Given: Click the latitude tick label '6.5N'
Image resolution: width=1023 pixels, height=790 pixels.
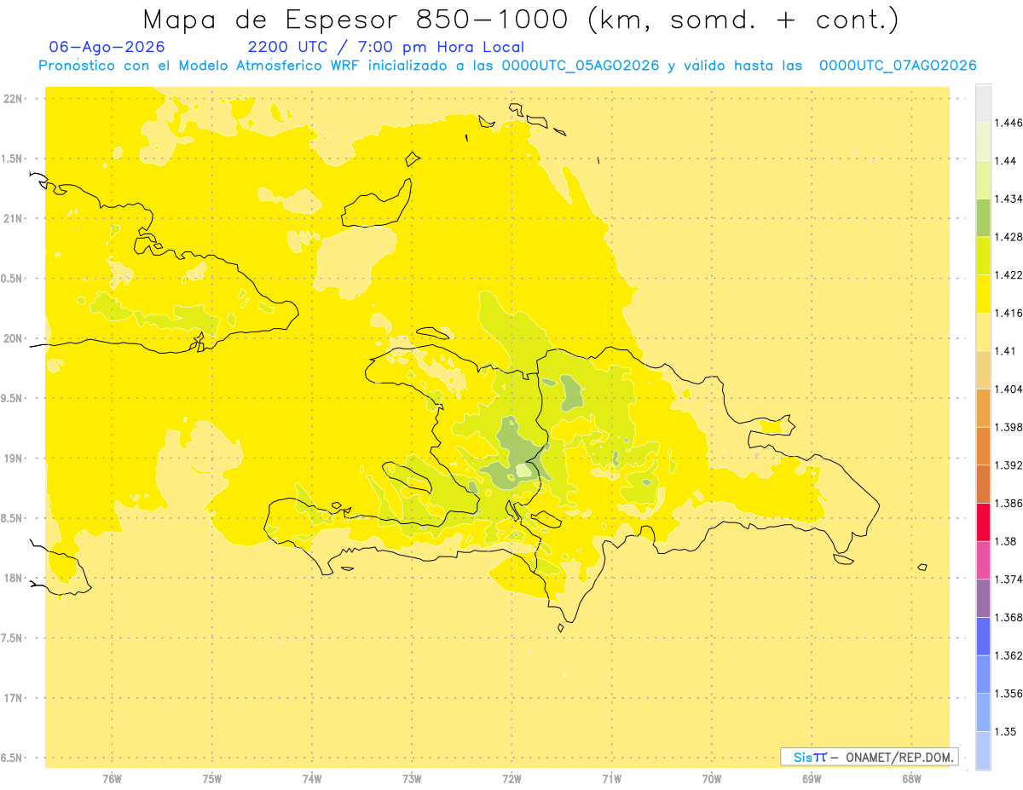Looking at the screenshot, I should coord(13,758).
